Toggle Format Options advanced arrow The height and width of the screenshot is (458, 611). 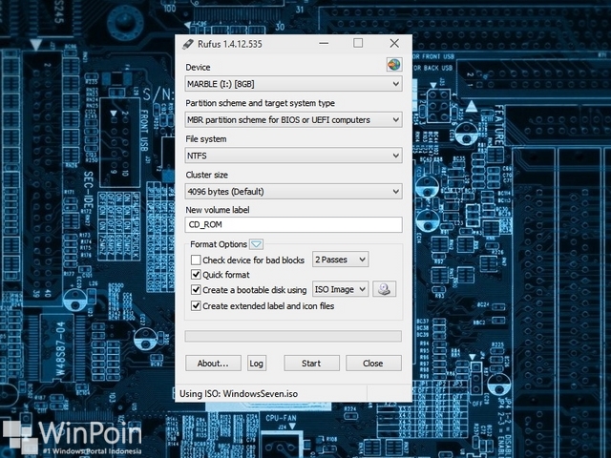tap(256, 244)
